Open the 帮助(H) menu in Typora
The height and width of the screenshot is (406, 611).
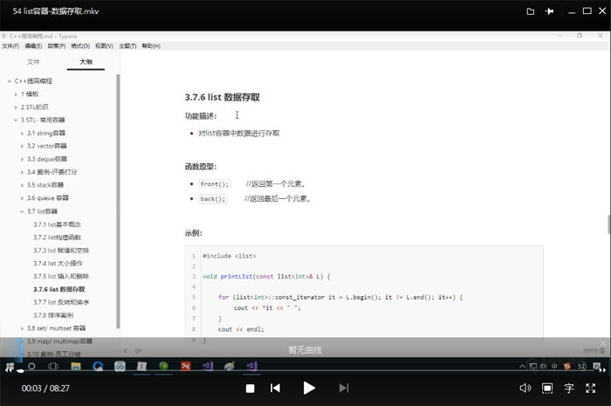(x=151, y=46)
